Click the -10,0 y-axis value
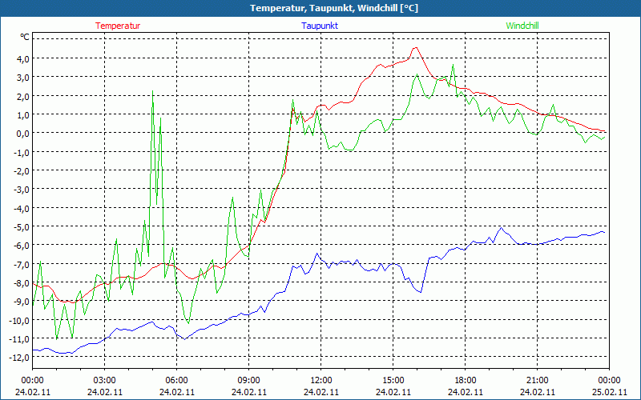The height and width of the screenshot is (400, 641). click(19, 320)
